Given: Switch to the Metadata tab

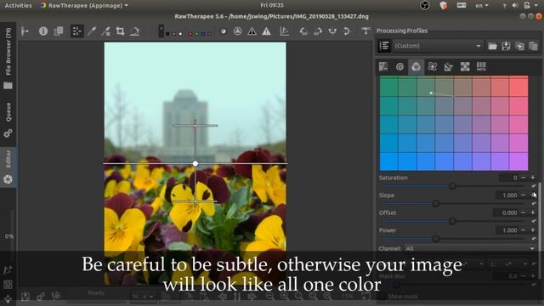Looking at the screenshot, I should [481, 66].
